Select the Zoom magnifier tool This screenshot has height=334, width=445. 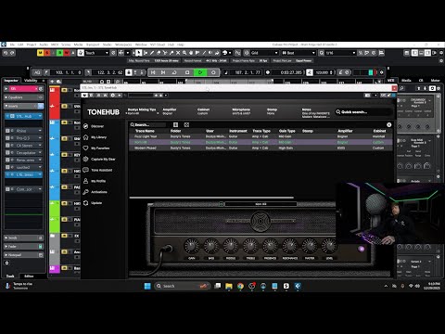(184, 53)
